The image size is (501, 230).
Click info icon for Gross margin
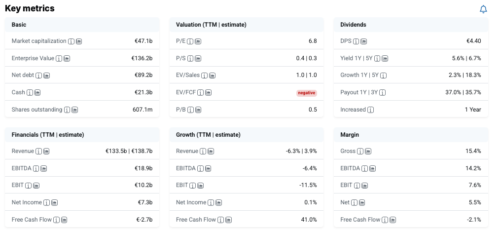pyautogui.click(x=361, y=151)
